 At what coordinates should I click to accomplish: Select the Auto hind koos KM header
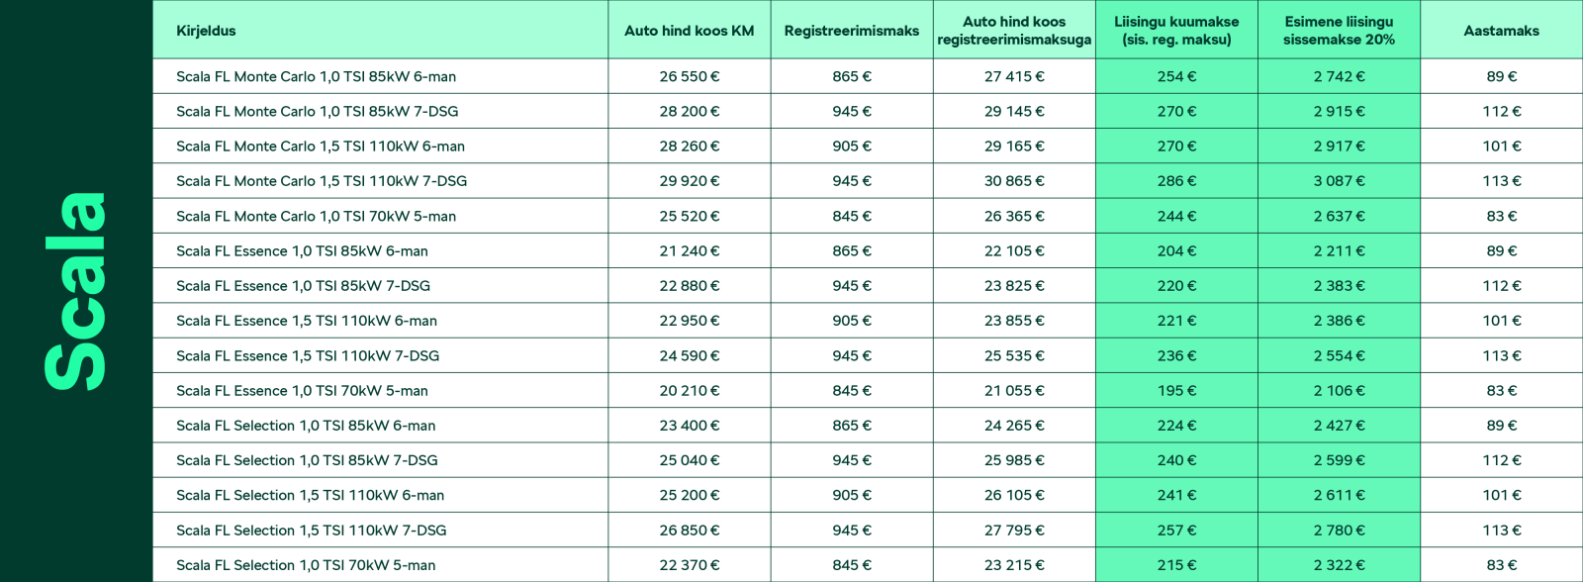pyautogui.click(x=689, y=31)
